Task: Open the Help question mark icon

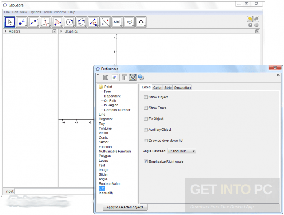Action: click(x=250, y=25)
